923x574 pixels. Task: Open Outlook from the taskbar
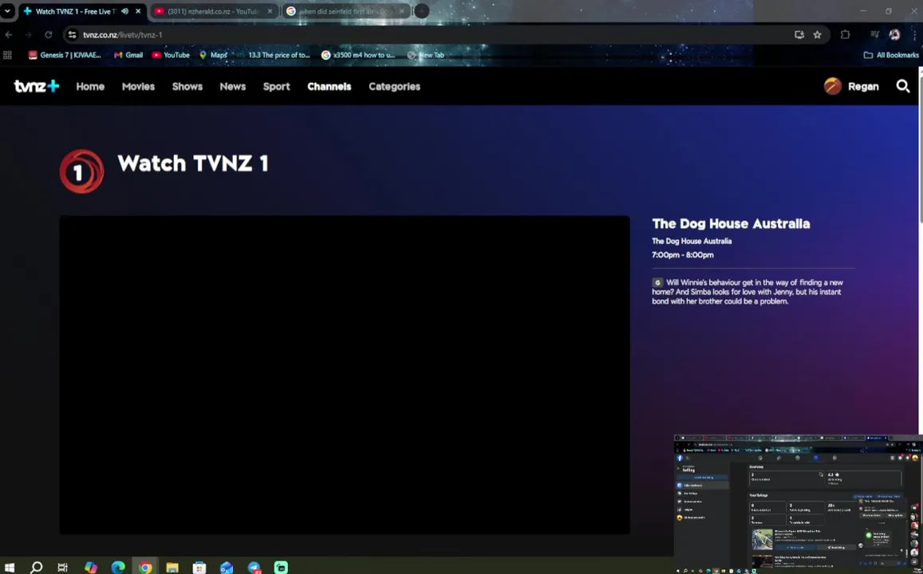click(x=227, y=568)
